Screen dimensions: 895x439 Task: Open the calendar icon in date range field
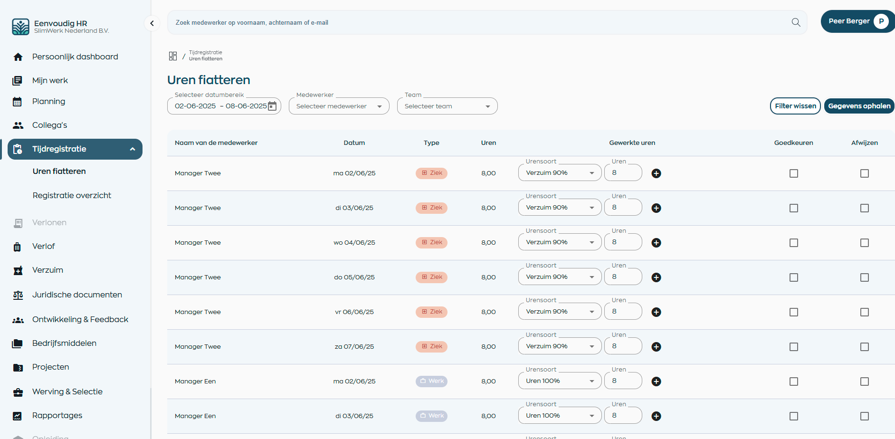(x=272, y=106)
